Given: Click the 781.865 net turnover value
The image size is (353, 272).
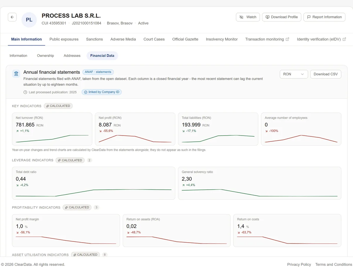Looking at the screenshot, I should [x=25, y=125].
